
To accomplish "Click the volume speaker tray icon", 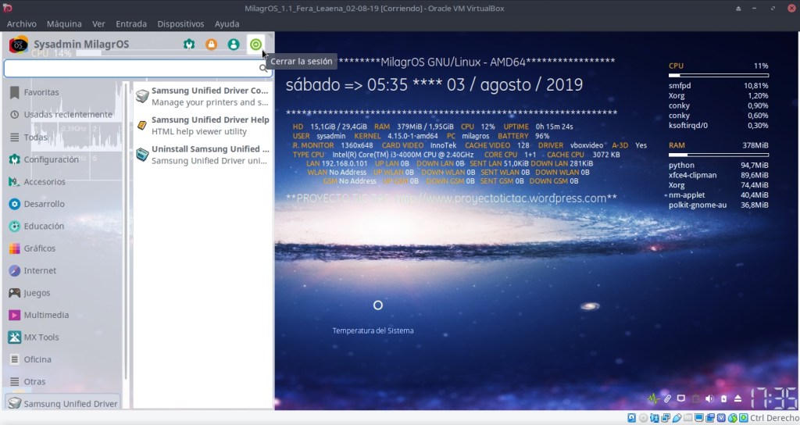I will tap(709, 398).
